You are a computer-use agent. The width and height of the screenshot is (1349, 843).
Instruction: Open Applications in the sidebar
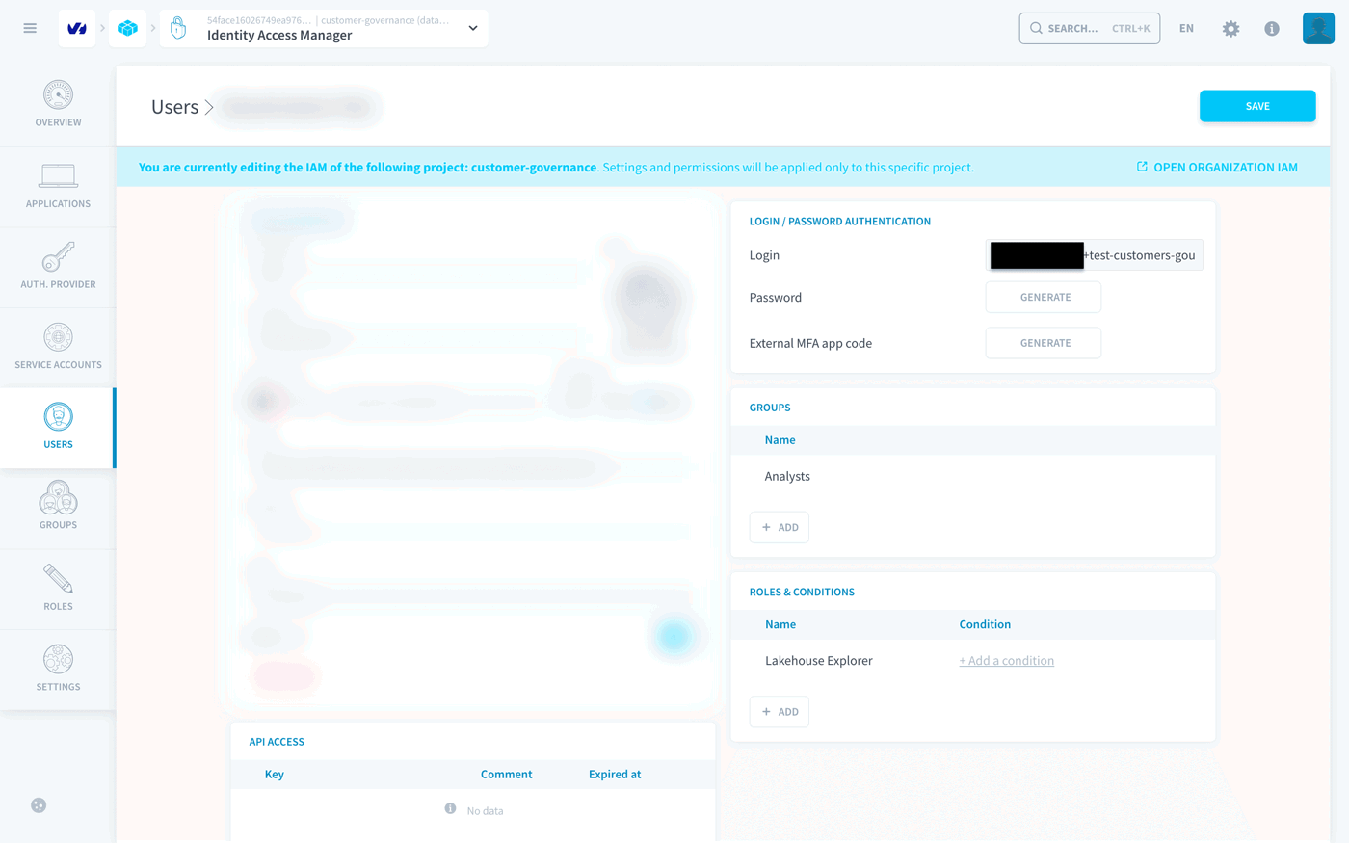coord(58,187)
